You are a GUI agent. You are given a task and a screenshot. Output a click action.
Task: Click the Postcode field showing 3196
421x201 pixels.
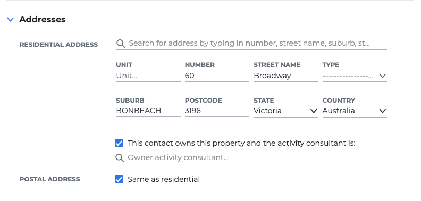coord(217,111)
